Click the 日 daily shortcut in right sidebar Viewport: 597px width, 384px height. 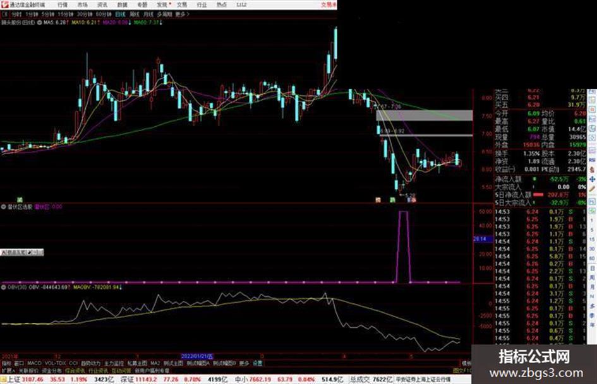(x=592, y=268)
